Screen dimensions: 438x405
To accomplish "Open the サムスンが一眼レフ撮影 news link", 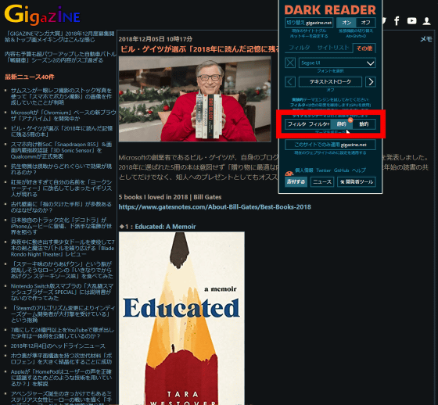I will [x=61, y=96].
